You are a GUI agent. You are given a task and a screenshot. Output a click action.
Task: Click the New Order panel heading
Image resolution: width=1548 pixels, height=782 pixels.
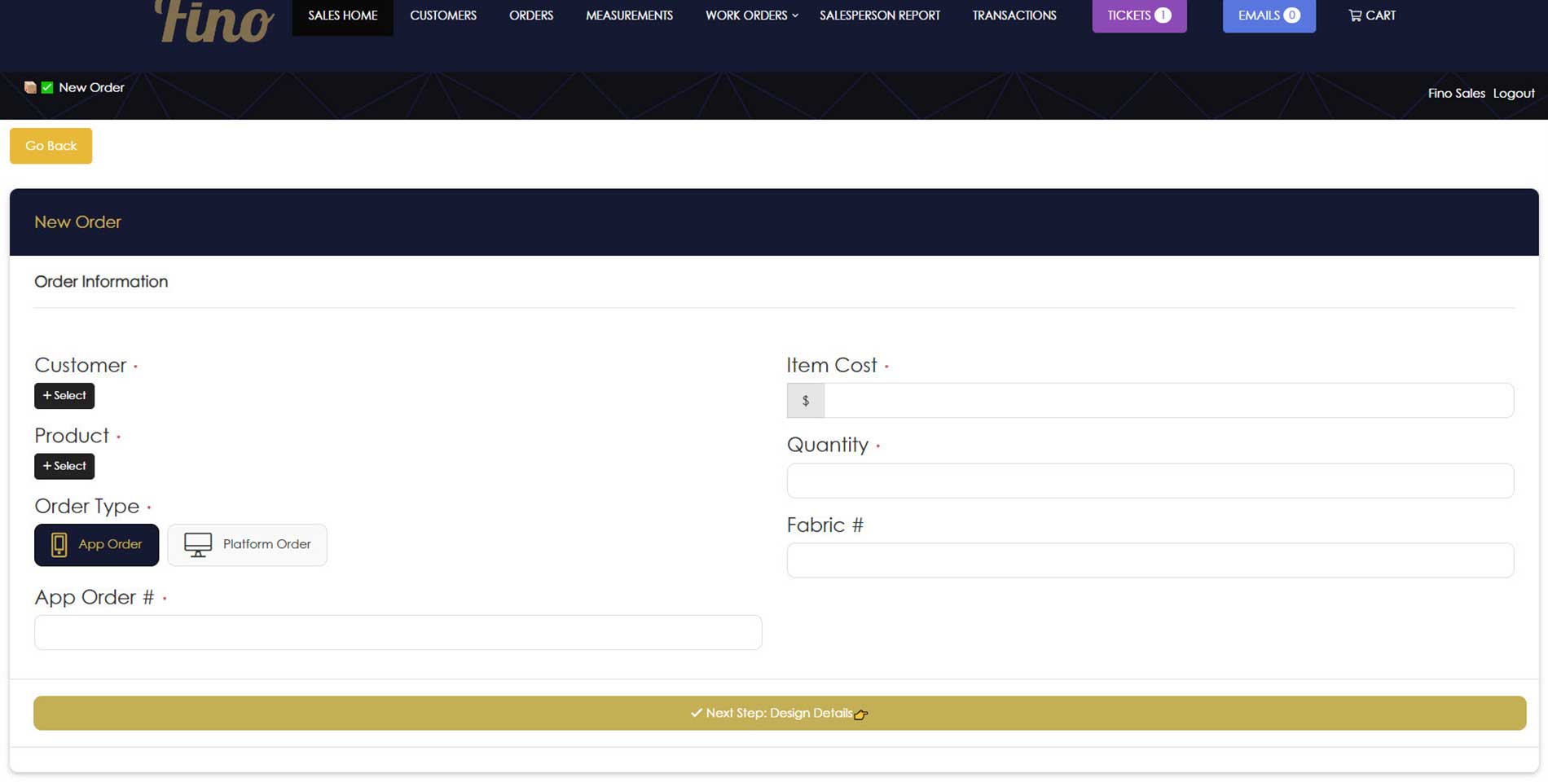coord(77,222)
